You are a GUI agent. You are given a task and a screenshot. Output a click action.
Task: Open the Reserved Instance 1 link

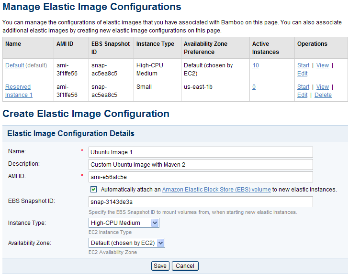pos(19,91)
